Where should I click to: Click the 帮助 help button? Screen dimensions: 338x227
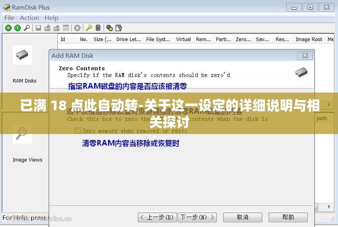point(288,217)
